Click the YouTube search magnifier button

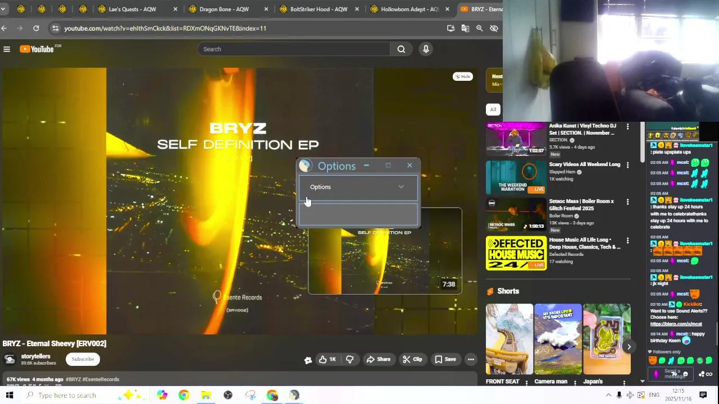click(x=401, y=49)
